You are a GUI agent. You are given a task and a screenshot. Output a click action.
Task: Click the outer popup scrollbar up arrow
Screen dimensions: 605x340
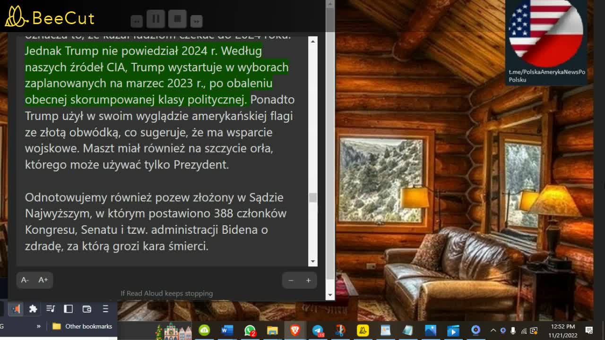[330, 4]
